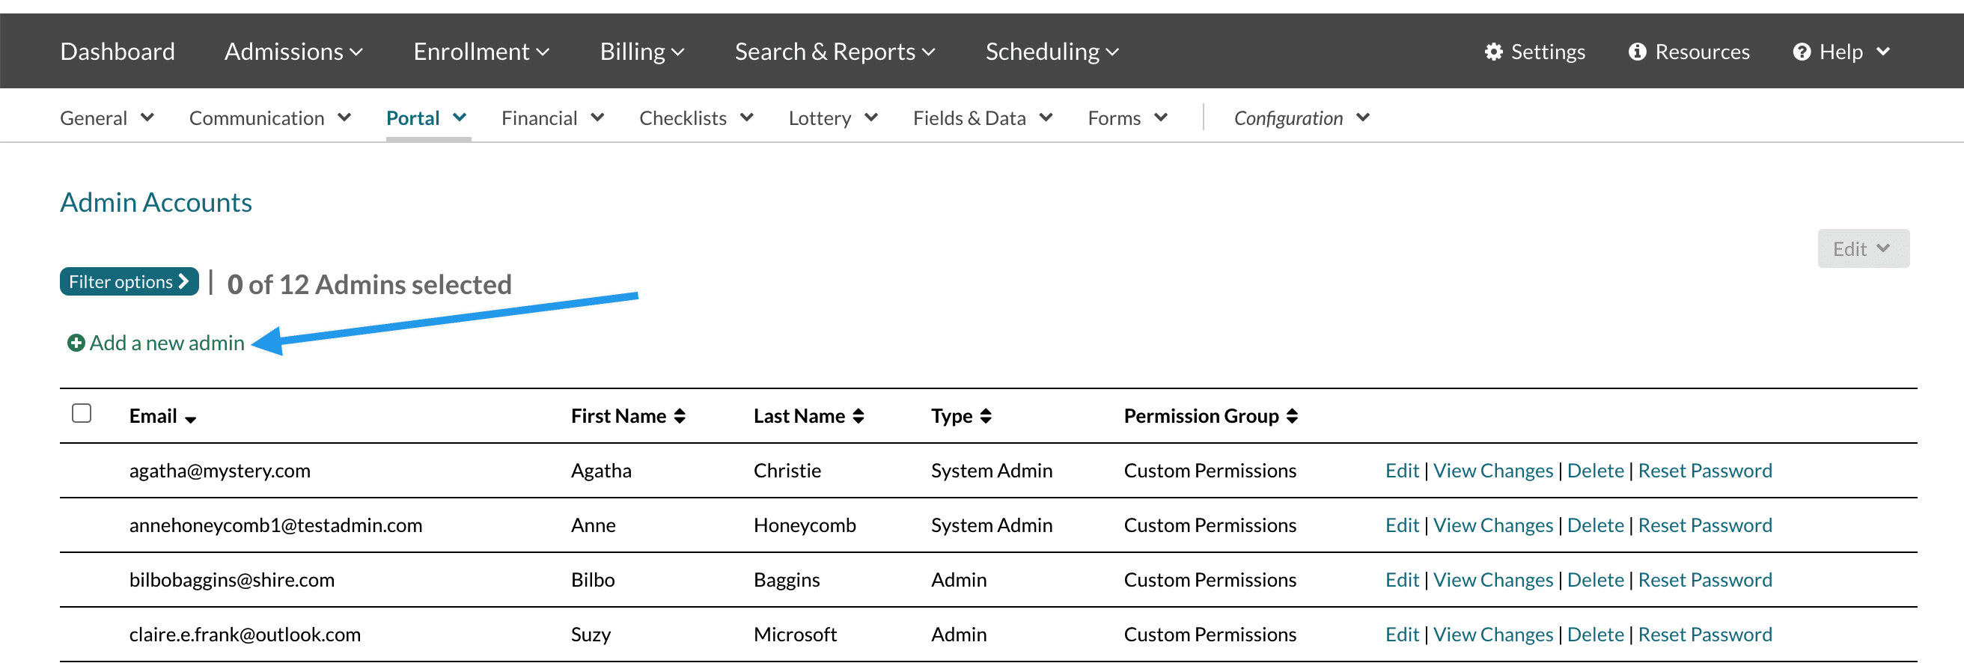Expand the Edit dropdown button
This screenshot has width=1964, height=663.
(x=1862, y=249)
